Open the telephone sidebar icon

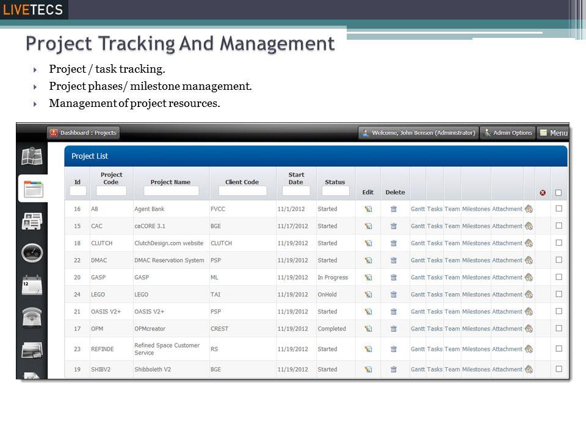(32, 317)
